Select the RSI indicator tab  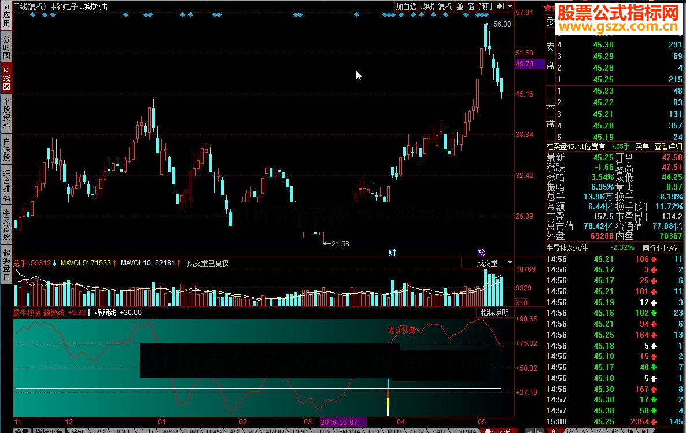pos(100,430)
